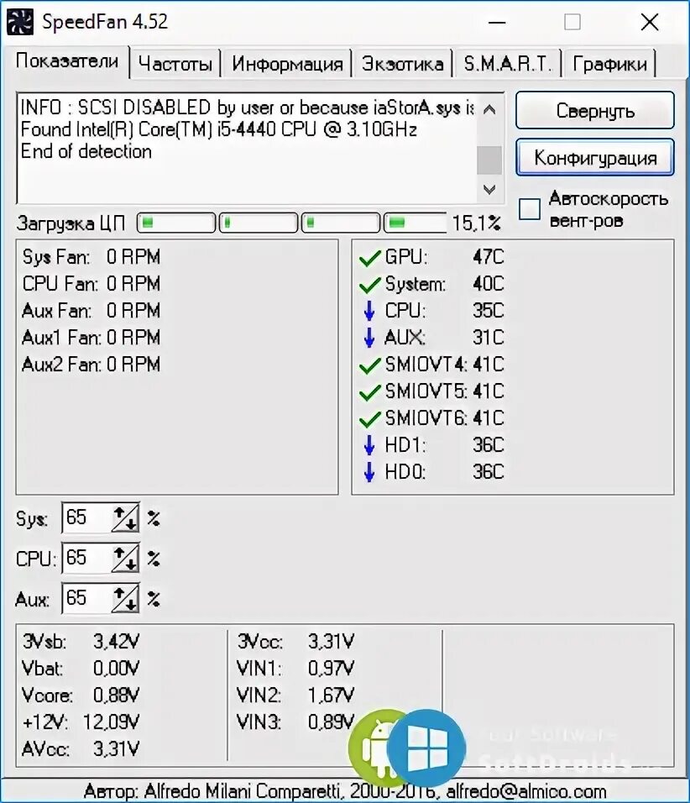Click the alfredo@almico.com author email text
The width and height of the screenshot is (690, 803).
(526, 791)
